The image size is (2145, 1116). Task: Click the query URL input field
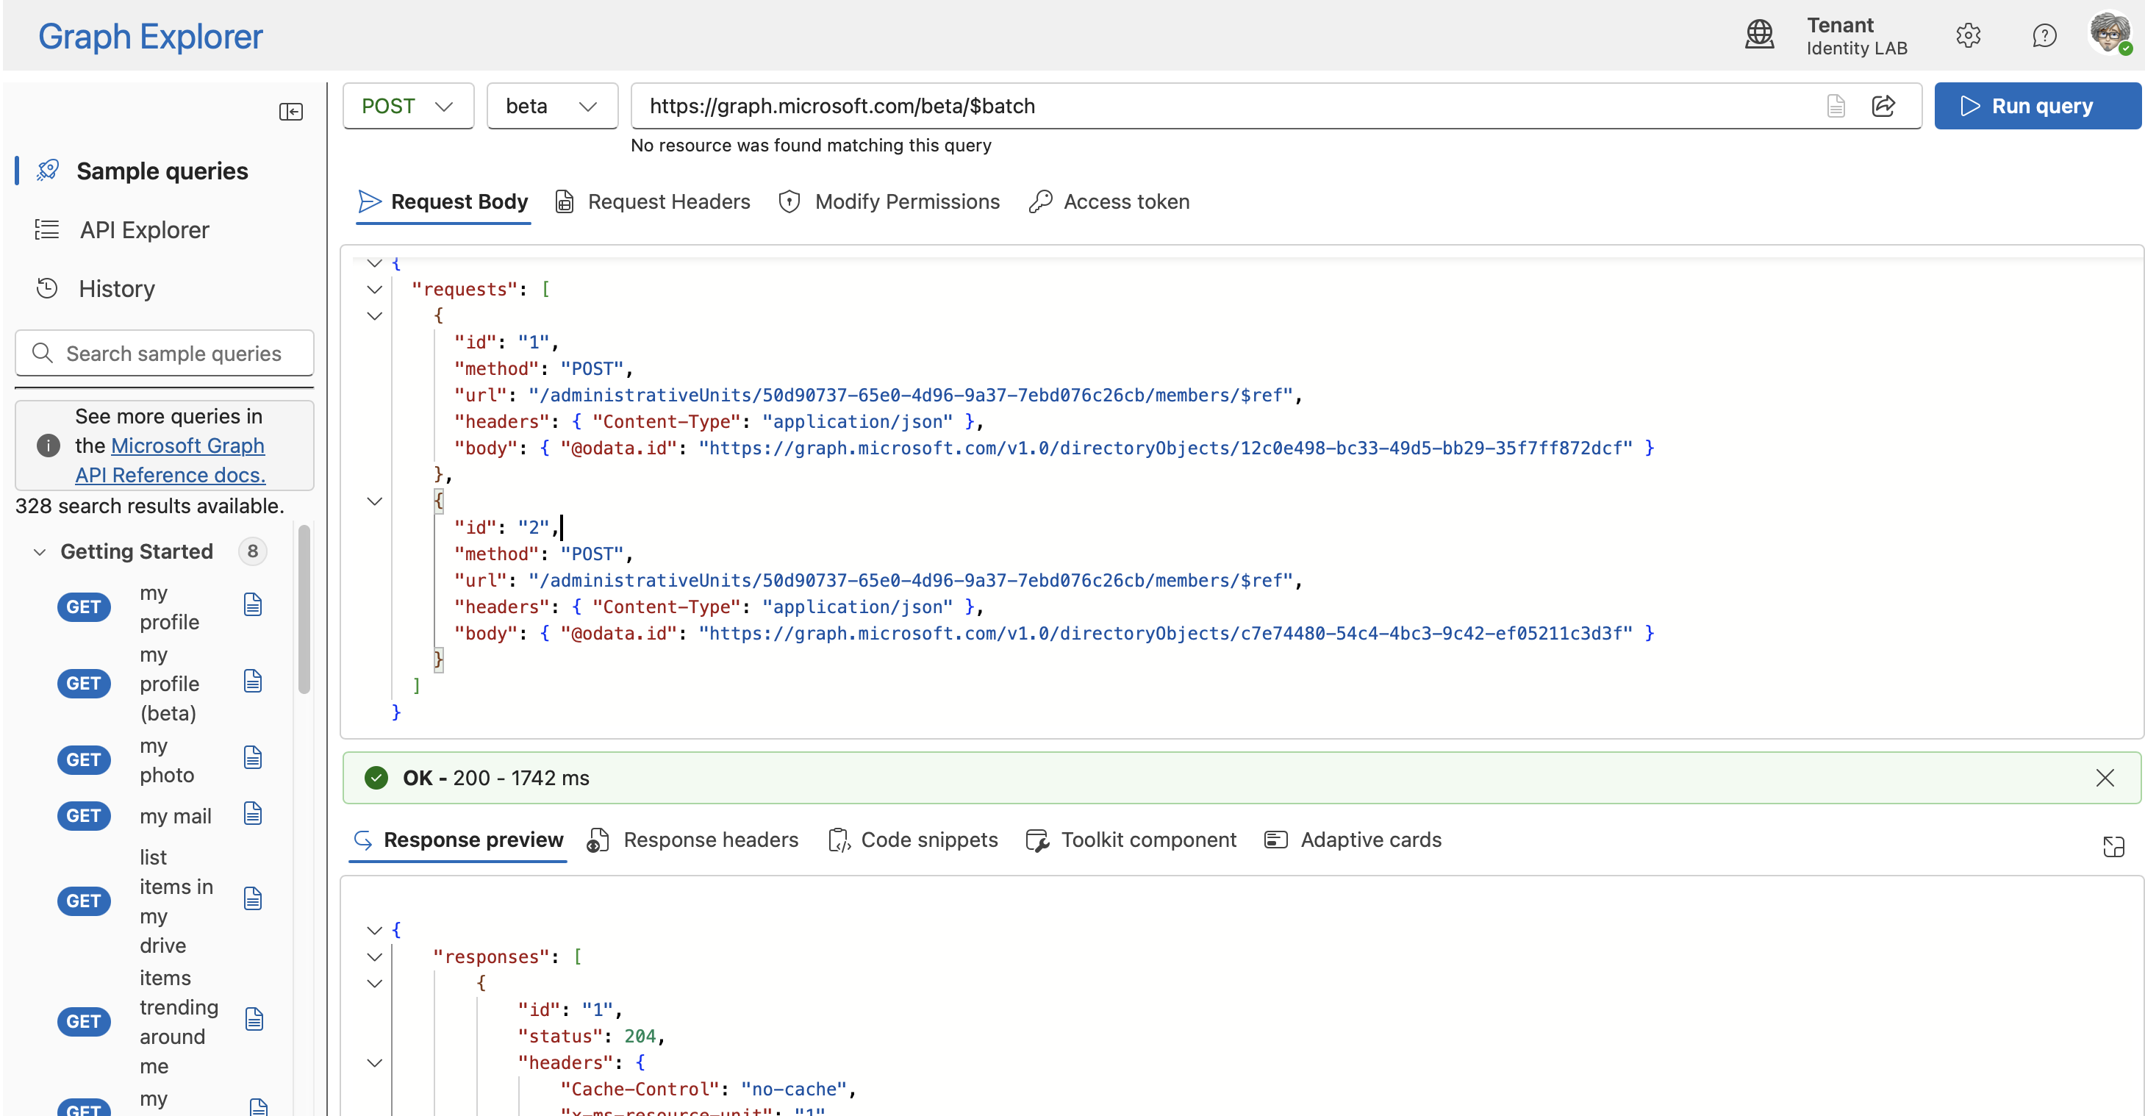tap(1224, 106)
